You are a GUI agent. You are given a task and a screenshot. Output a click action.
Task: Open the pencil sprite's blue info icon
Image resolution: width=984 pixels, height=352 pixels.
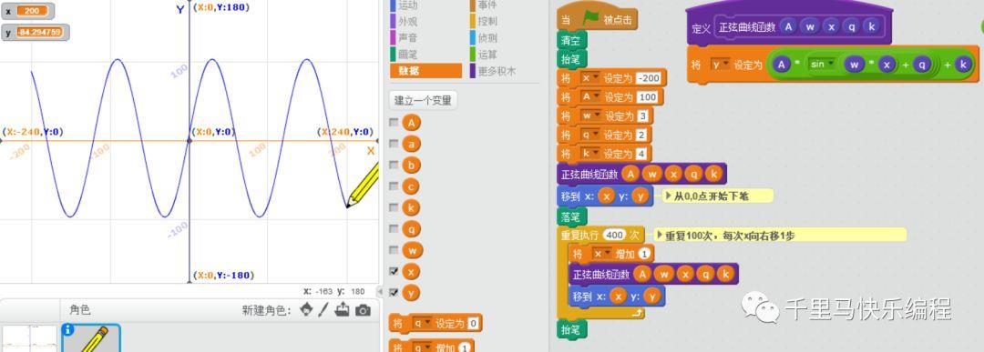coord(68,330)
